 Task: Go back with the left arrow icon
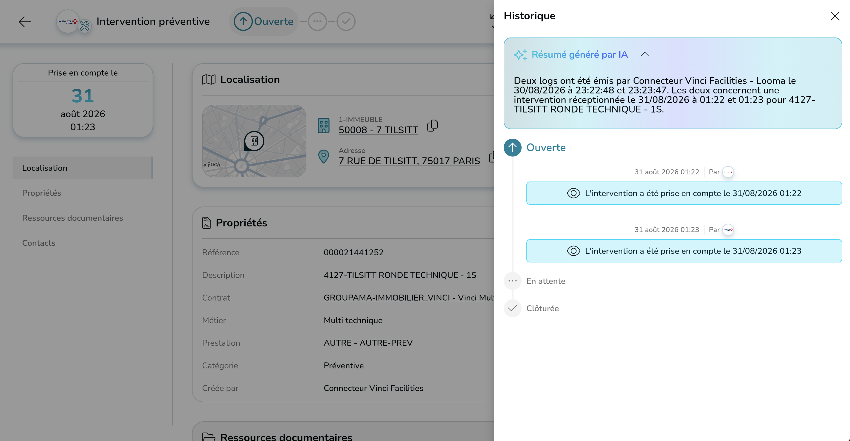click(25, 22)
